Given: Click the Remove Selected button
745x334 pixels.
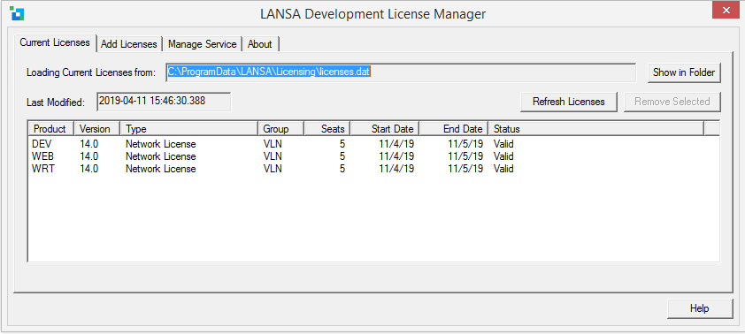Looking at the screenshot, I should pyautogui.click(x=672, y=102).
